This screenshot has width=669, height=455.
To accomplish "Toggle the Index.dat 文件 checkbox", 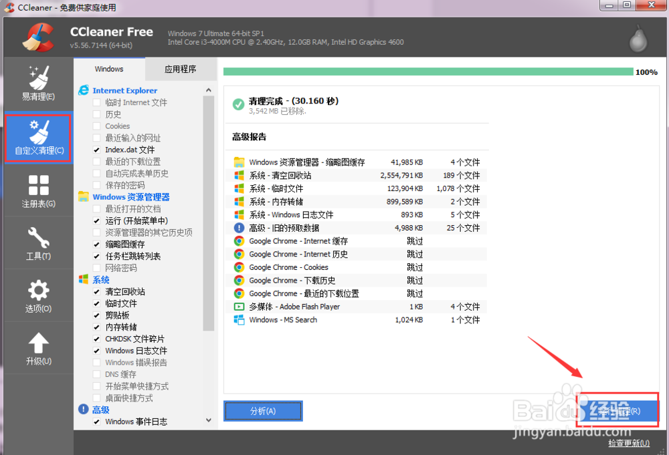I will coord(97,150).
